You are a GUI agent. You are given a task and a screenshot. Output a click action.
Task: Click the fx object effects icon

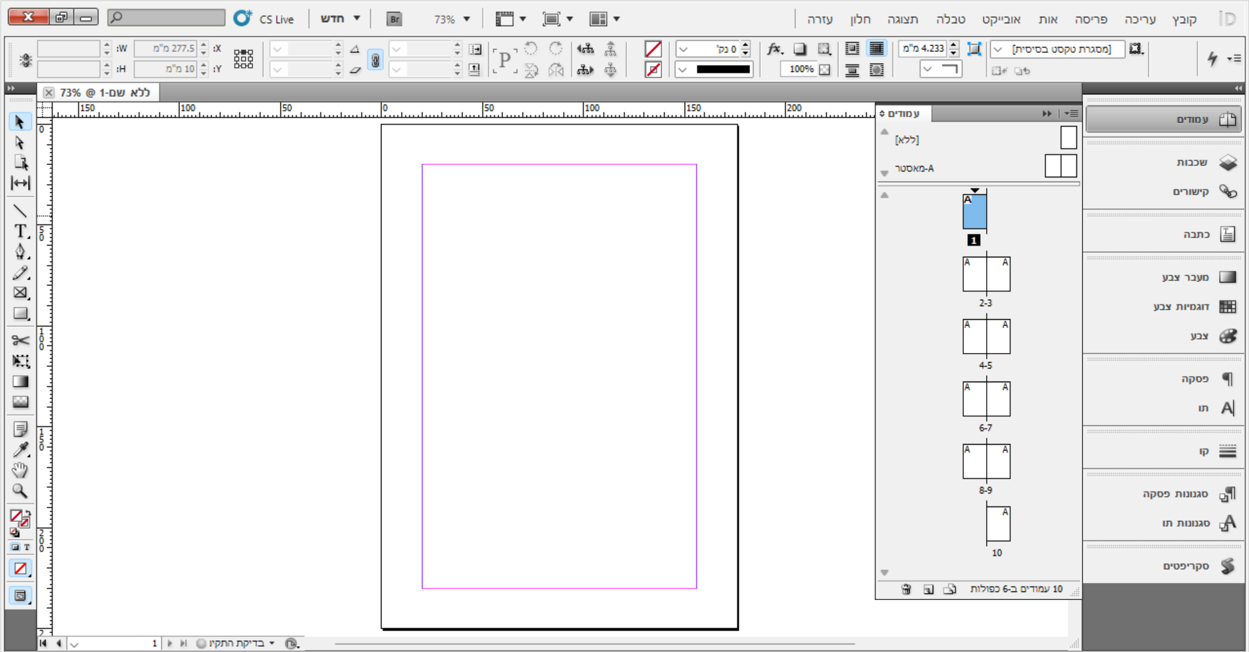(775, 49)
